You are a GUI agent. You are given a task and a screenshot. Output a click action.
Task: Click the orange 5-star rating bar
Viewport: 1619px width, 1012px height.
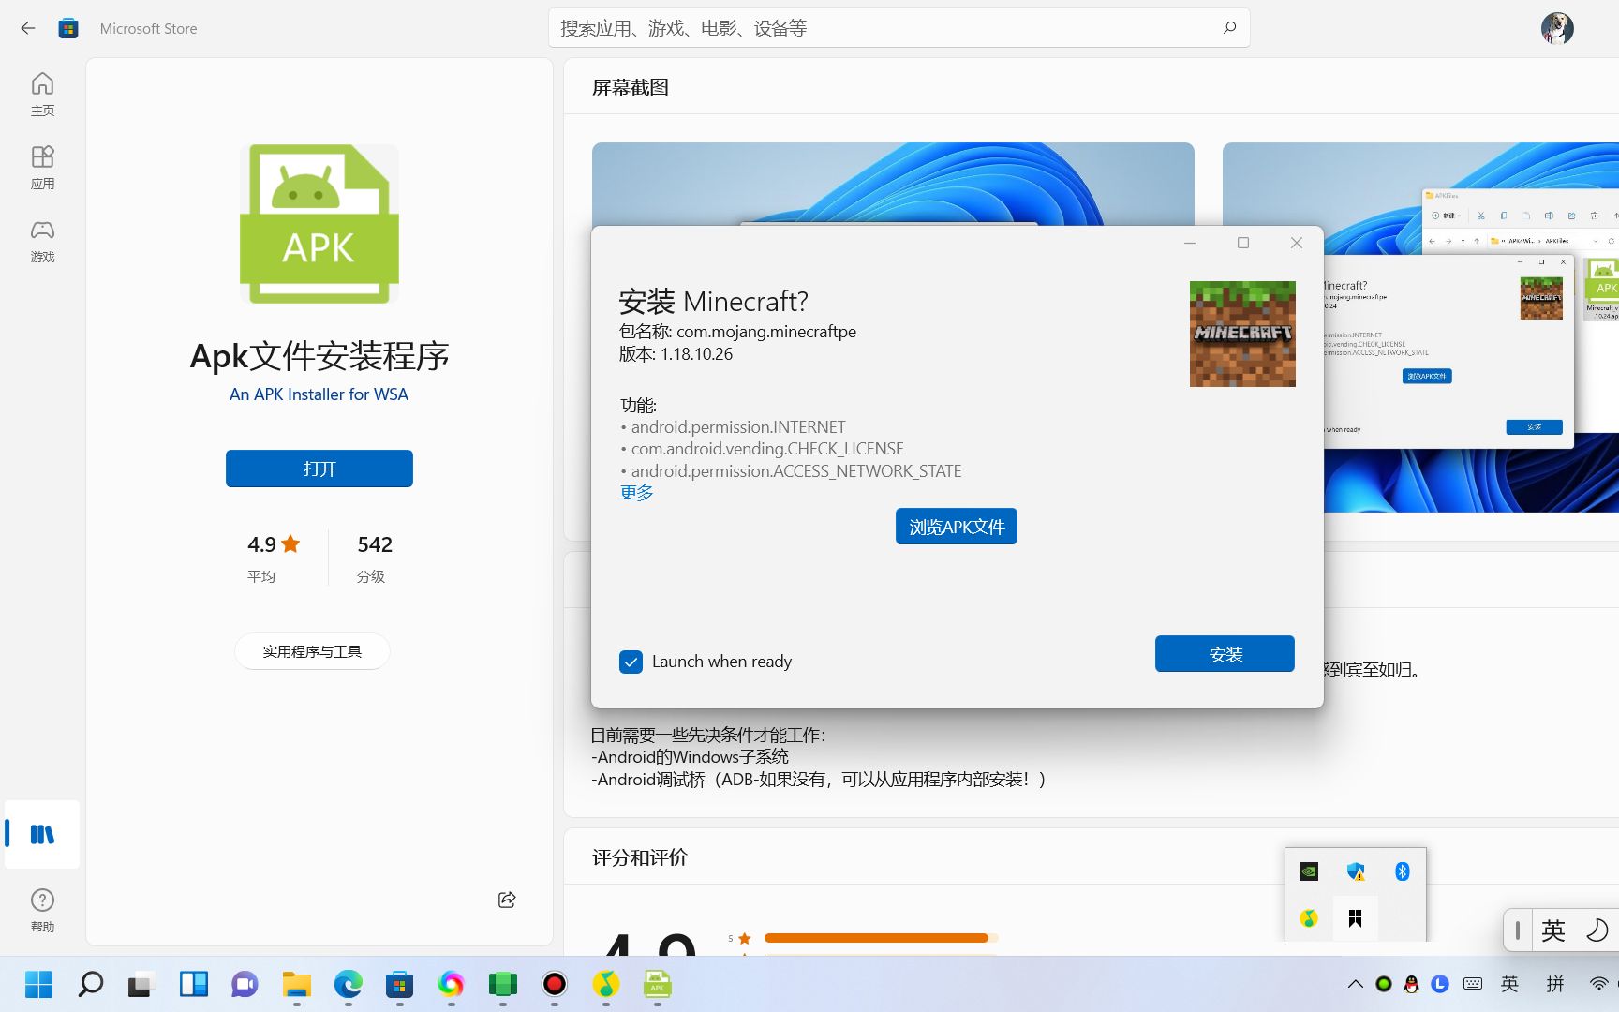pyautogui.click(x=876, y=937)
